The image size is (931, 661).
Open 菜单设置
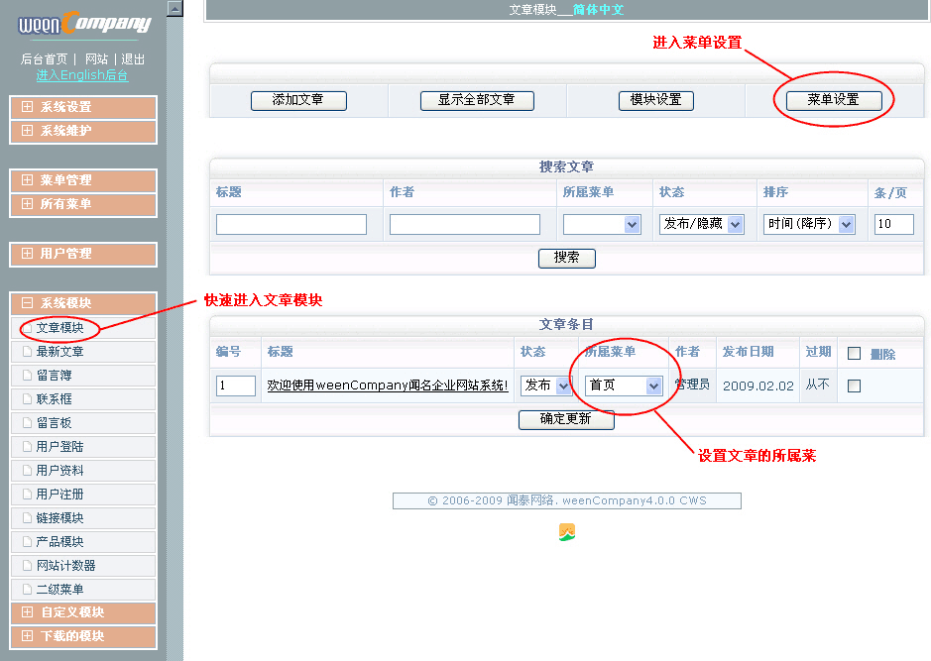tap(834, 100)
